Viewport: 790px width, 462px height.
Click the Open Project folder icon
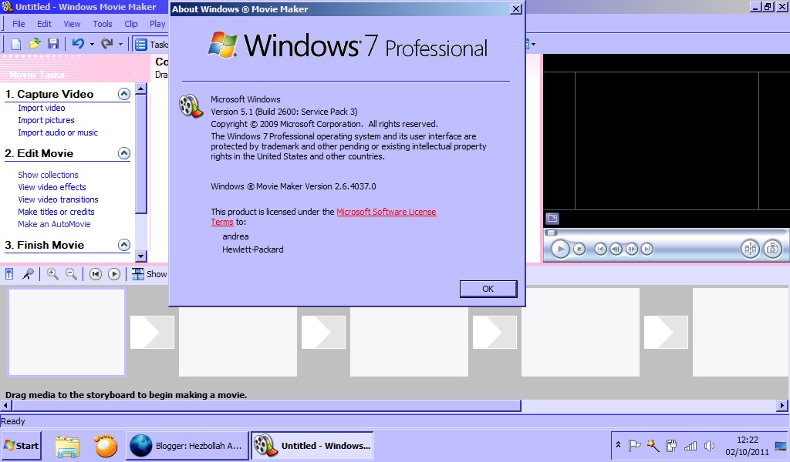tap(34, 44)
